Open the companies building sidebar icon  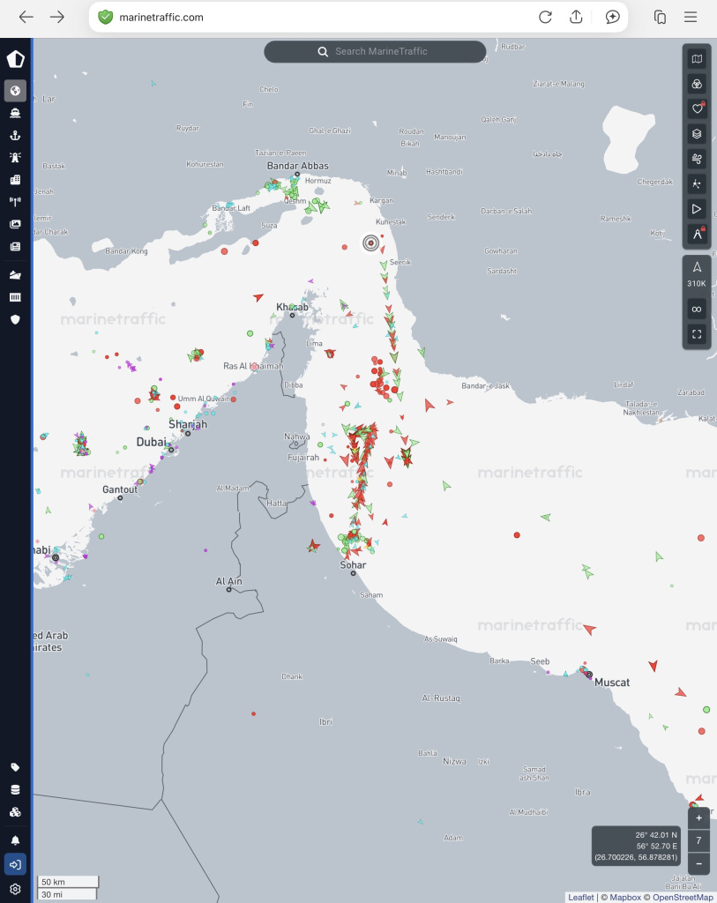click(16, 180)
